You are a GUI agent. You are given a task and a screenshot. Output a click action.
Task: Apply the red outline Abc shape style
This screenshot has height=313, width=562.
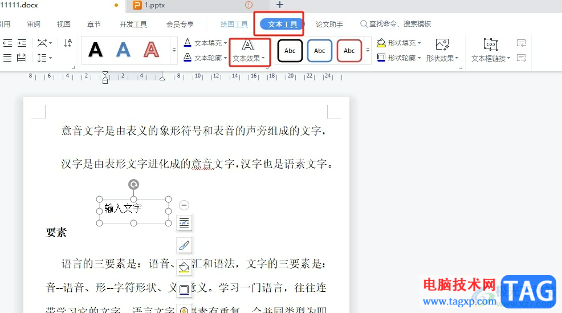(x=349, y=51)
